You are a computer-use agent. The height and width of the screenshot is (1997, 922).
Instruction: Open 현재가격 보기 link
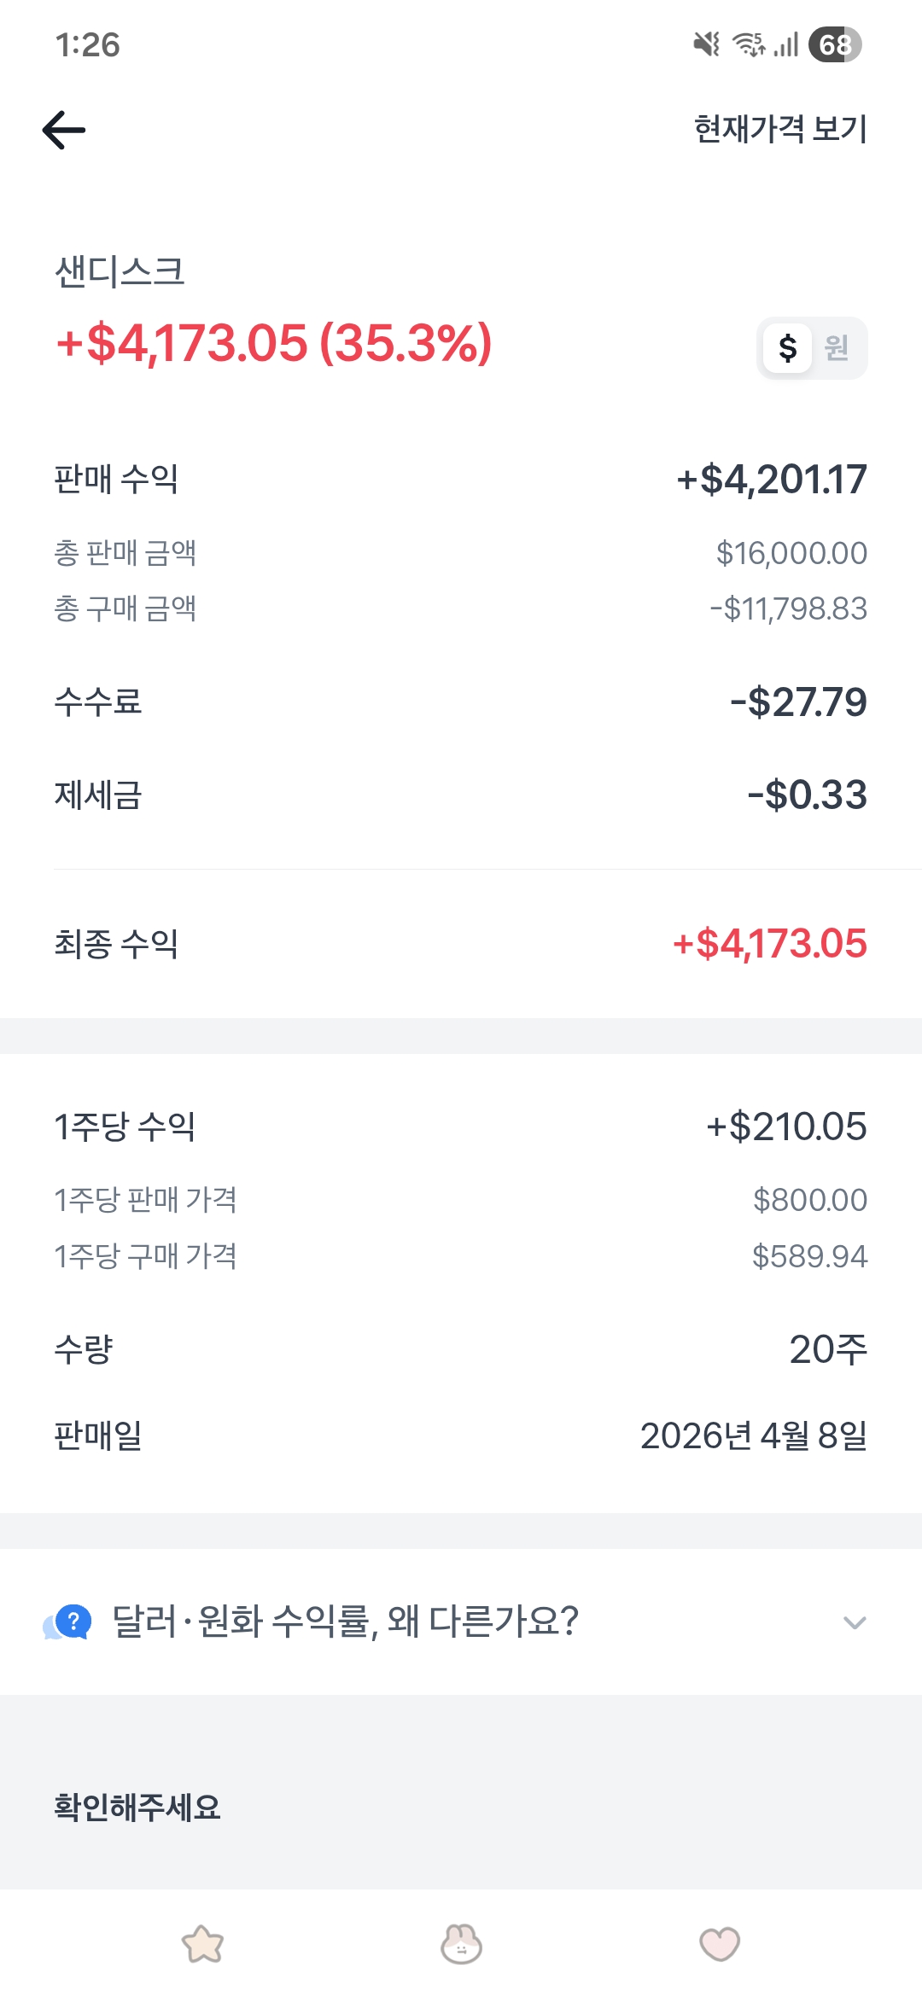[780, 130]
